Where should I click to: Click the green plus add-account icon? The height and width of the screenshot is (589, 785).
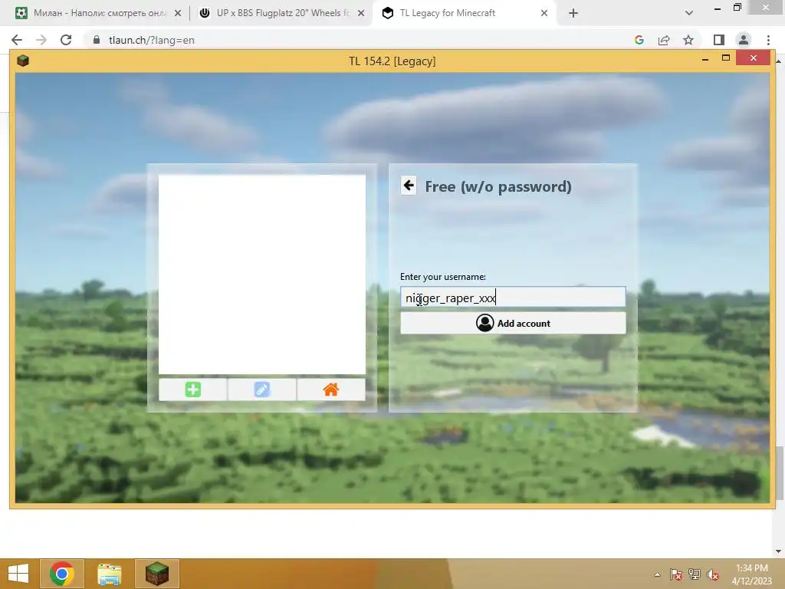(192, 390)
